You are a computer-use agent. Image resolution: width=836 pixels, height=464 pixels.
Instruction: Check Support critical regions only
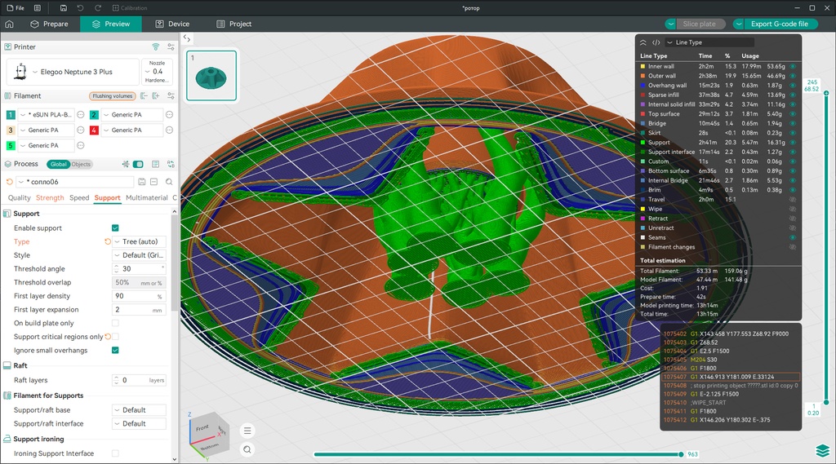115,337
